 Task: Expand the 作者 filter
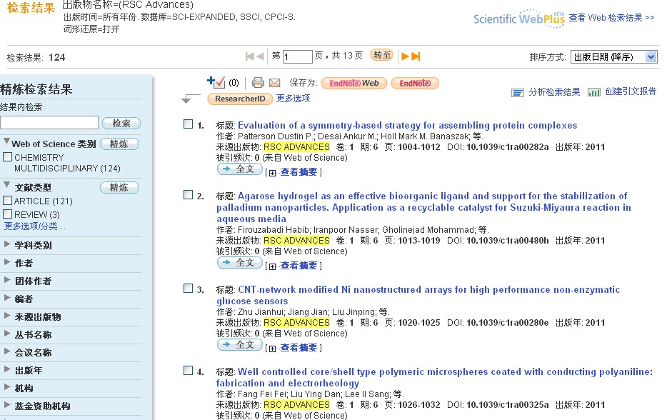pyautogui.click(x=7, y=262)
